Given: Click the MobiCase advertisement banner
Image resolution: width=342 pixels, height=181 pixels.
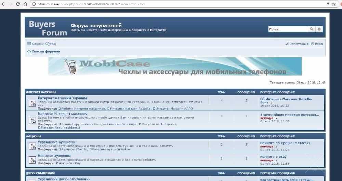Looking at the screenshot, I should coord(175,66).
